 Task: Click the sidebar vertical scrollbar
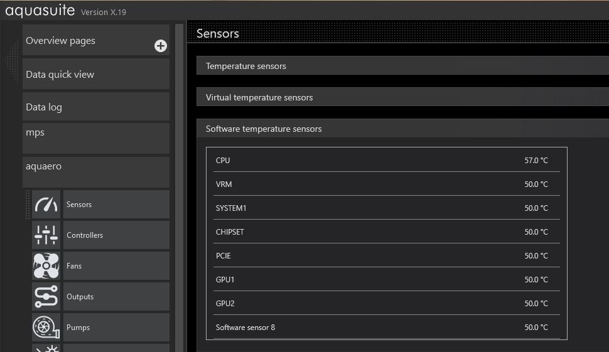tap(179, 188)
